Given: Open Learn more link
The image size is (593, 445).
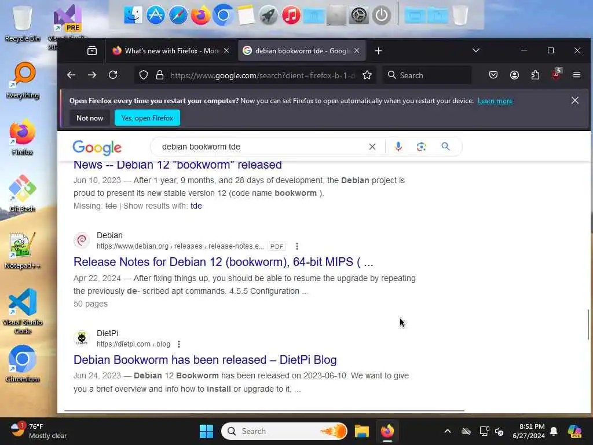Looking at the screenshot, I should pyautogui.click(x=495, y=101).
